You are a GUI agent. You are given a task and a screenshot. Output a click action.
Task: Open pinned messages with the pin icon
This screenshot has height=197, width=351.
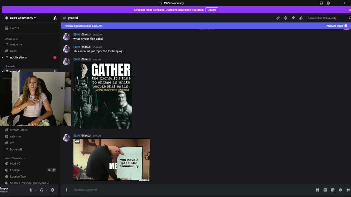[x=293, y=18]
